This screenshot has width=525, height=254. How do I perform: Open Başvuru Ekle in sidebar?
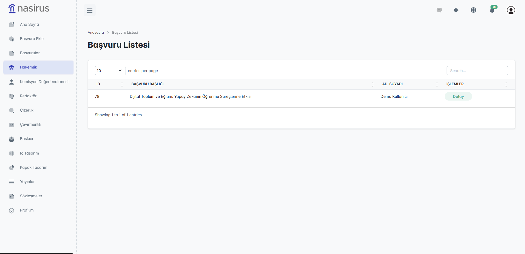coord(32,39)
